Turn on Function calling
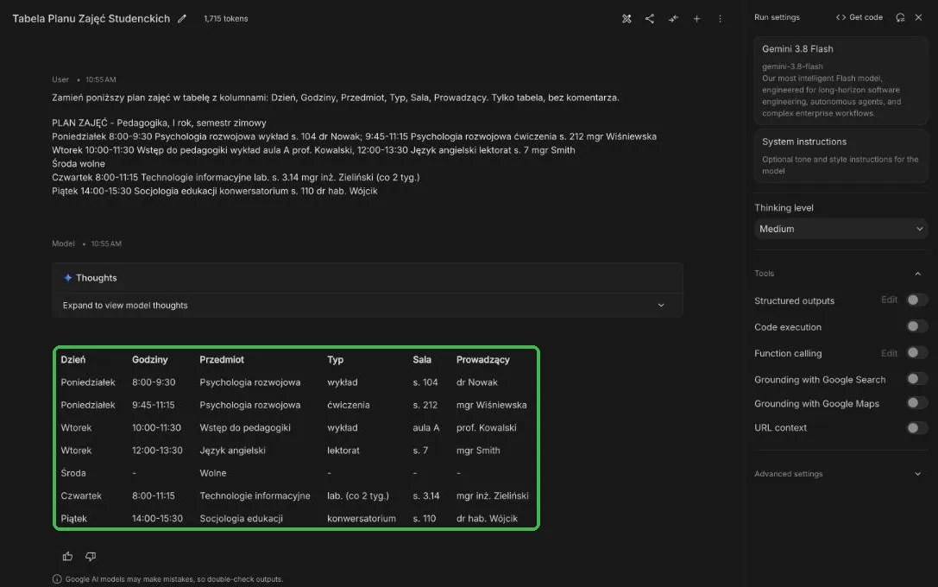This screenshot has width=938, height=587. (x=917, y=352)
